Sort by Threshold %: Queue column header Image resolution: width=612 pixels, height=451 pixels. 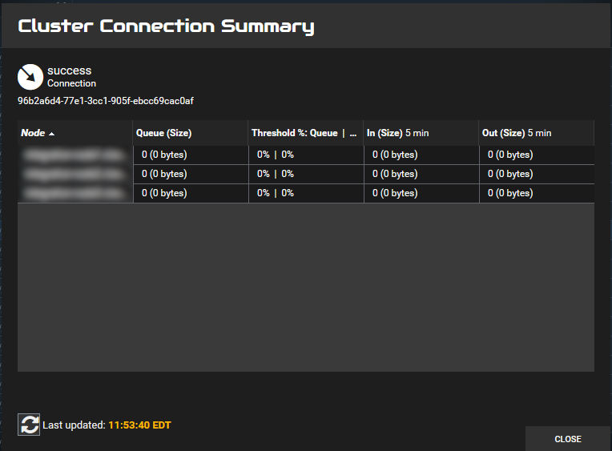pyautogui.click(x=304, y=133)
